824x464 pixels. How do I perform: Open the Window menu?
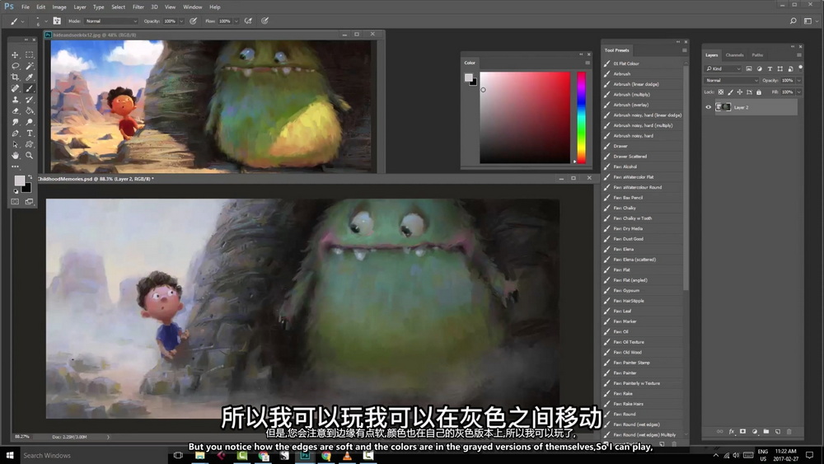coord(192,7)
